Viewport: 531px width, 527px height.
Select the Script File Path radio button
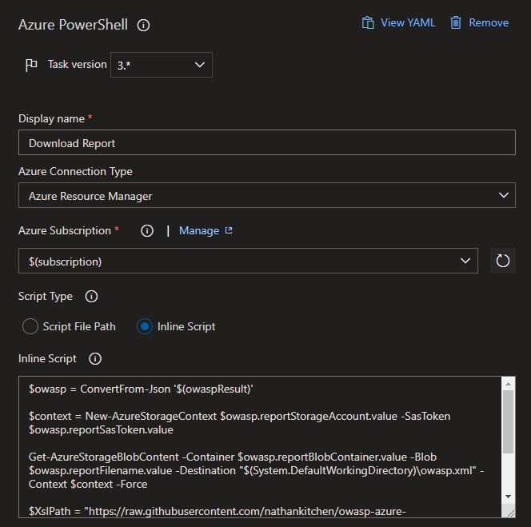[30, 326]
